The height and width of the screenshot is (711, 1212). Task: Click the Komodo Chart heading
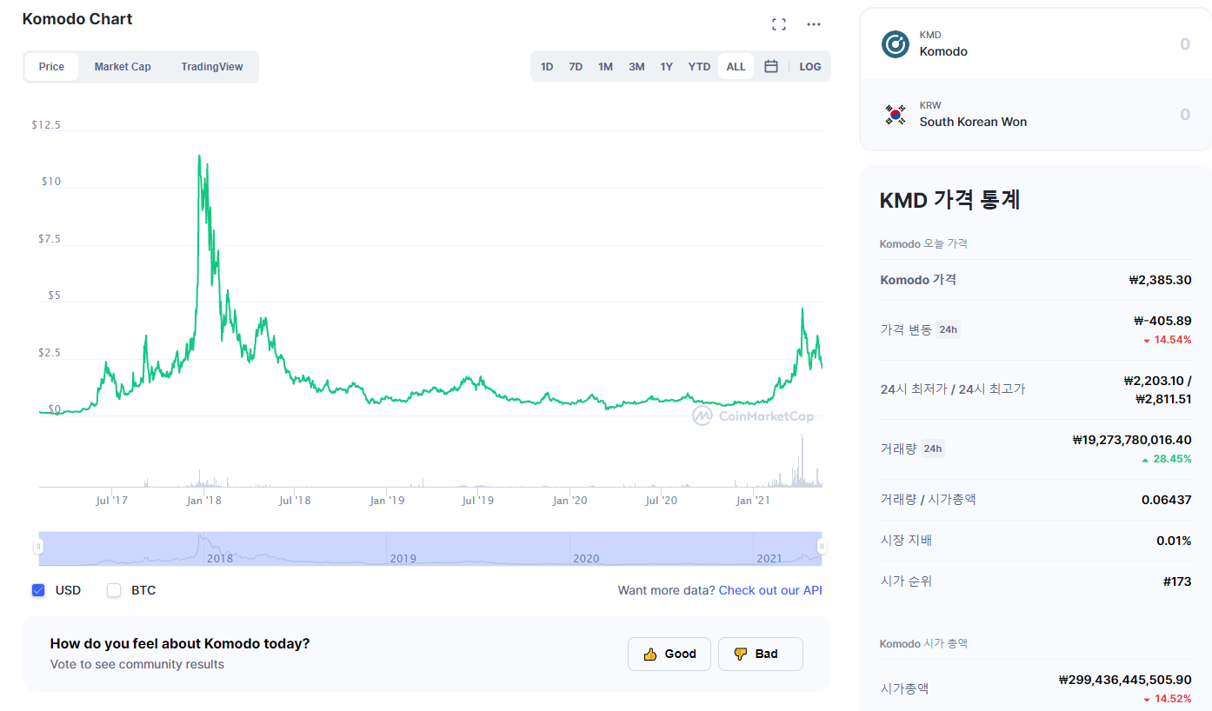(x=77, y=18)
